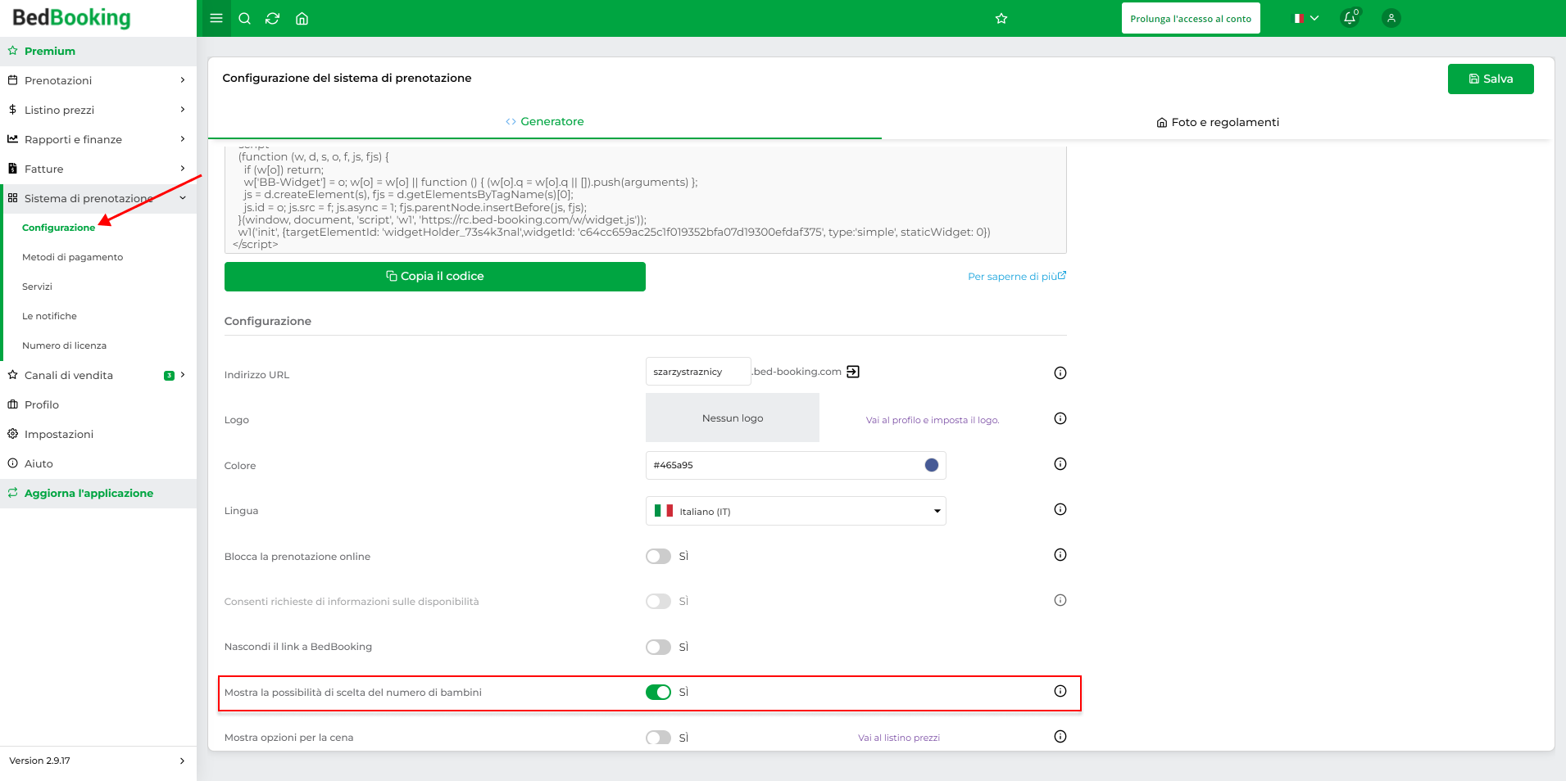
Task: Open the user account avatar icon
Action: point(1391,18)
